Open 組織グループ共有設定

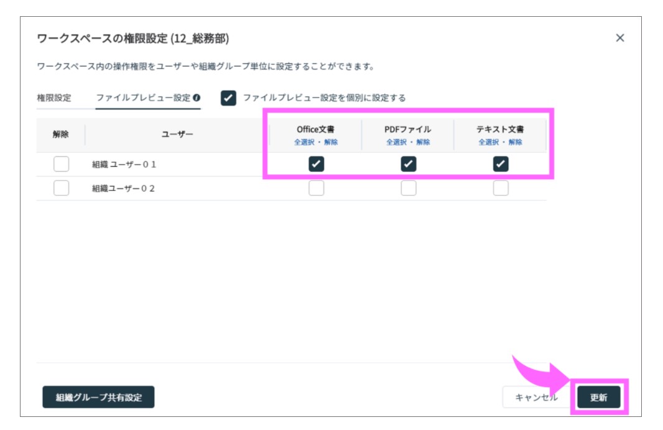(98, 397)
